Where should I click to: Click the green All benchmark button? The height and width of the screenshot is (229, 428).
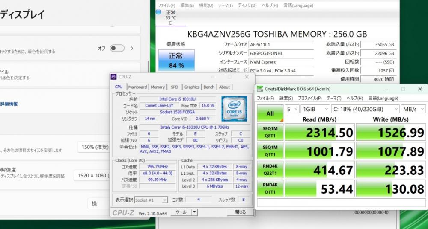pyautogui.click(x=270, y=113)
